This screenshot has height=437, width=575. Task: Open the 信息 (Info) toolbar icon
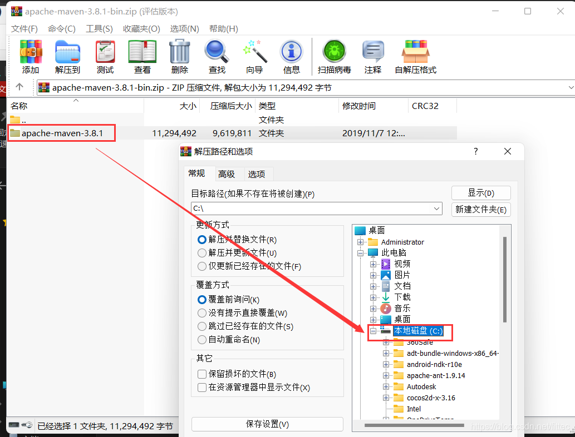click(292, 52)
